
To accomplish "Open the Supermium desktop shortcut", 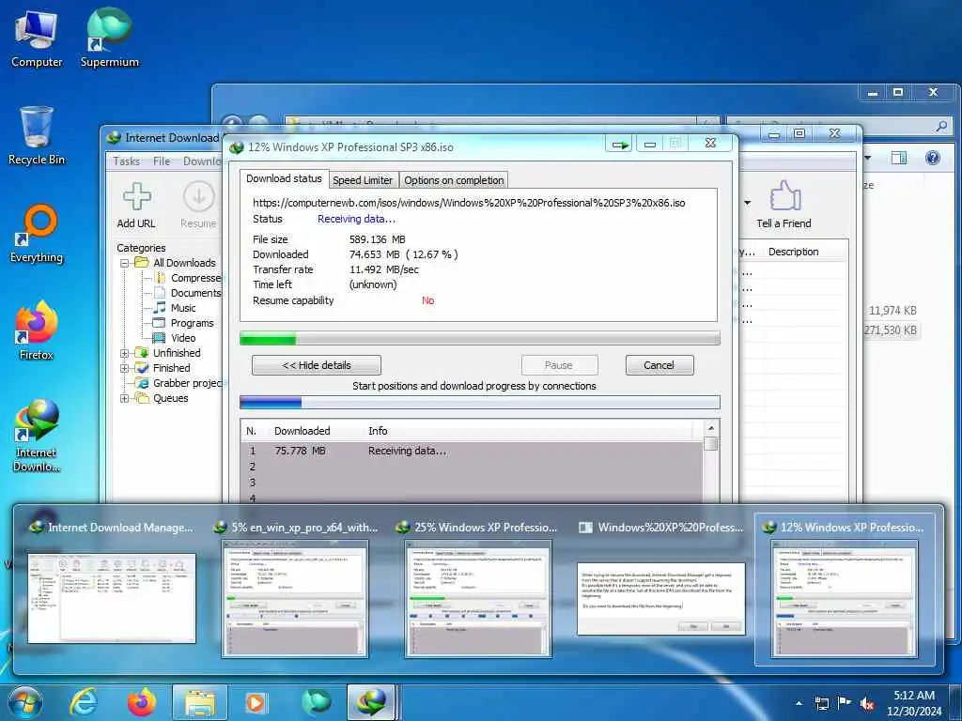I will 109,38.
